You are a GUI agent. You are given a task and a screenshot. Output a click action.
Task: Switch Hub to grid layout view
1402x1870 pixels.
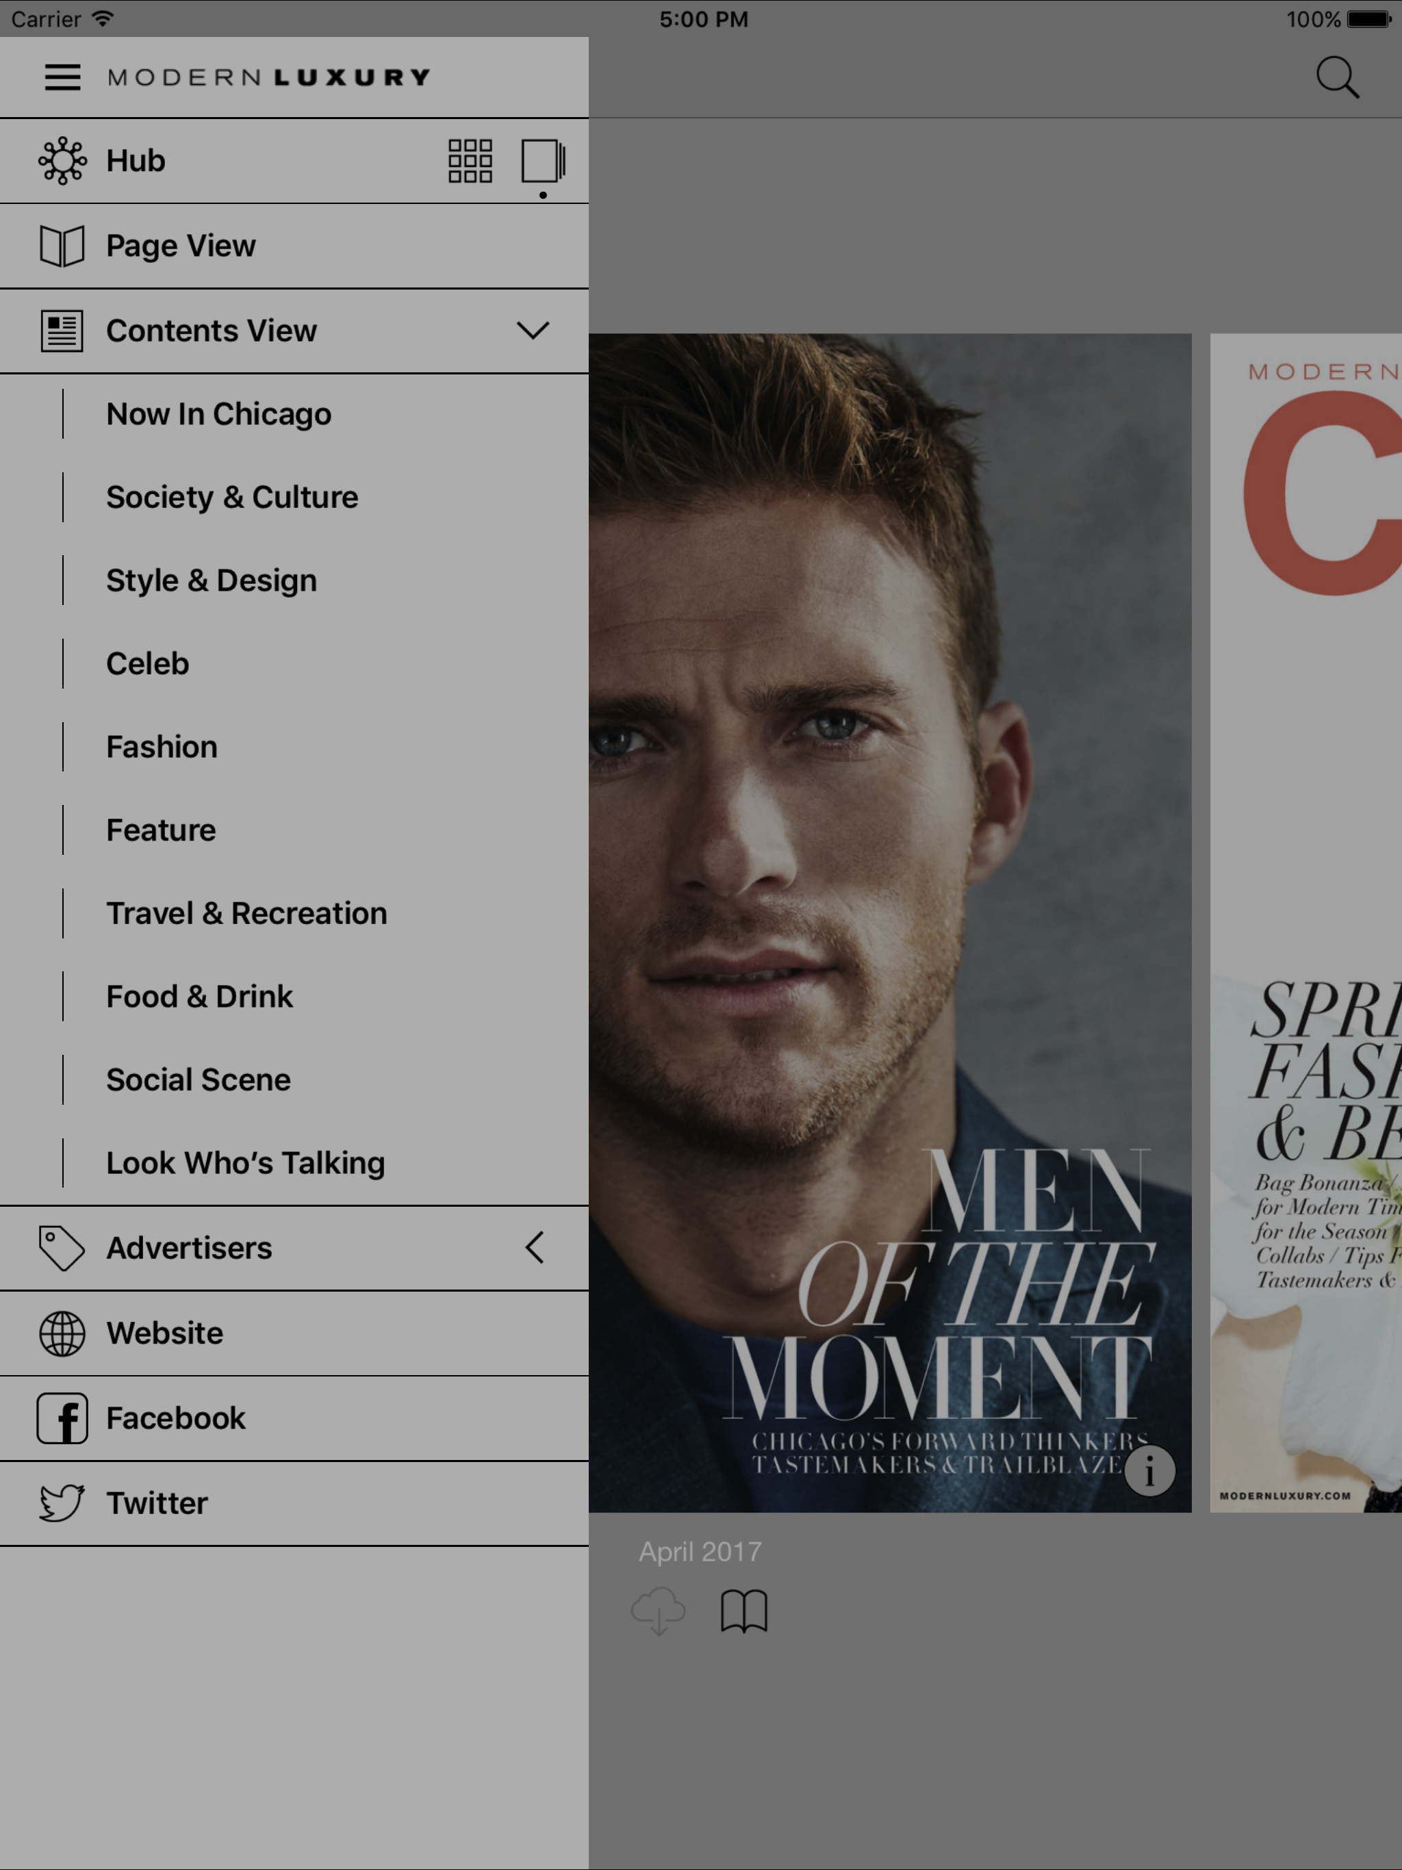click(x=470, y=161)
